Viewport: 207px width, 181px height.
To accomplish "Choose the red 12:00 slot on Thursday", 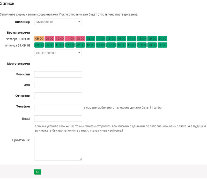I will 80,39.
